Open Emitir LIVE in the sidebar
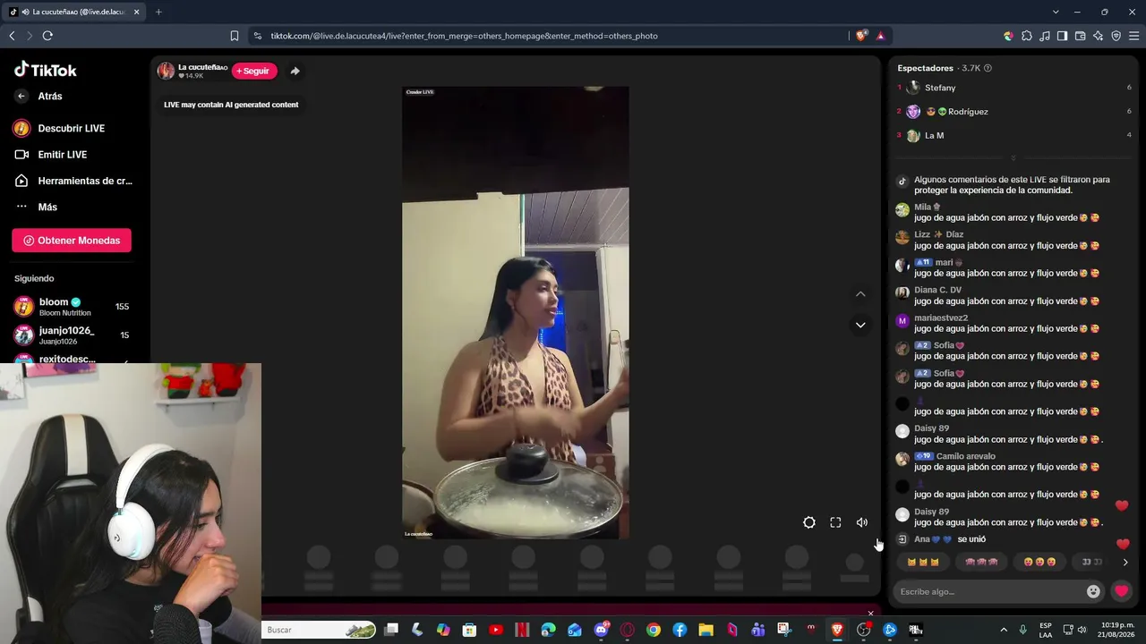This screenshot has width=1146, height=644. pos(62,155)
